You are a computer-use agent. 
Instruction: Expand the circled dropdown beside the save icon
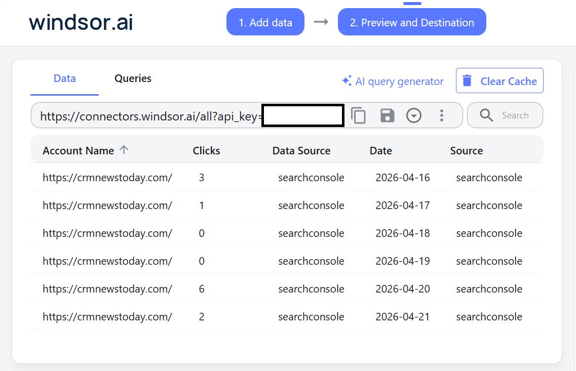(414, 115)
